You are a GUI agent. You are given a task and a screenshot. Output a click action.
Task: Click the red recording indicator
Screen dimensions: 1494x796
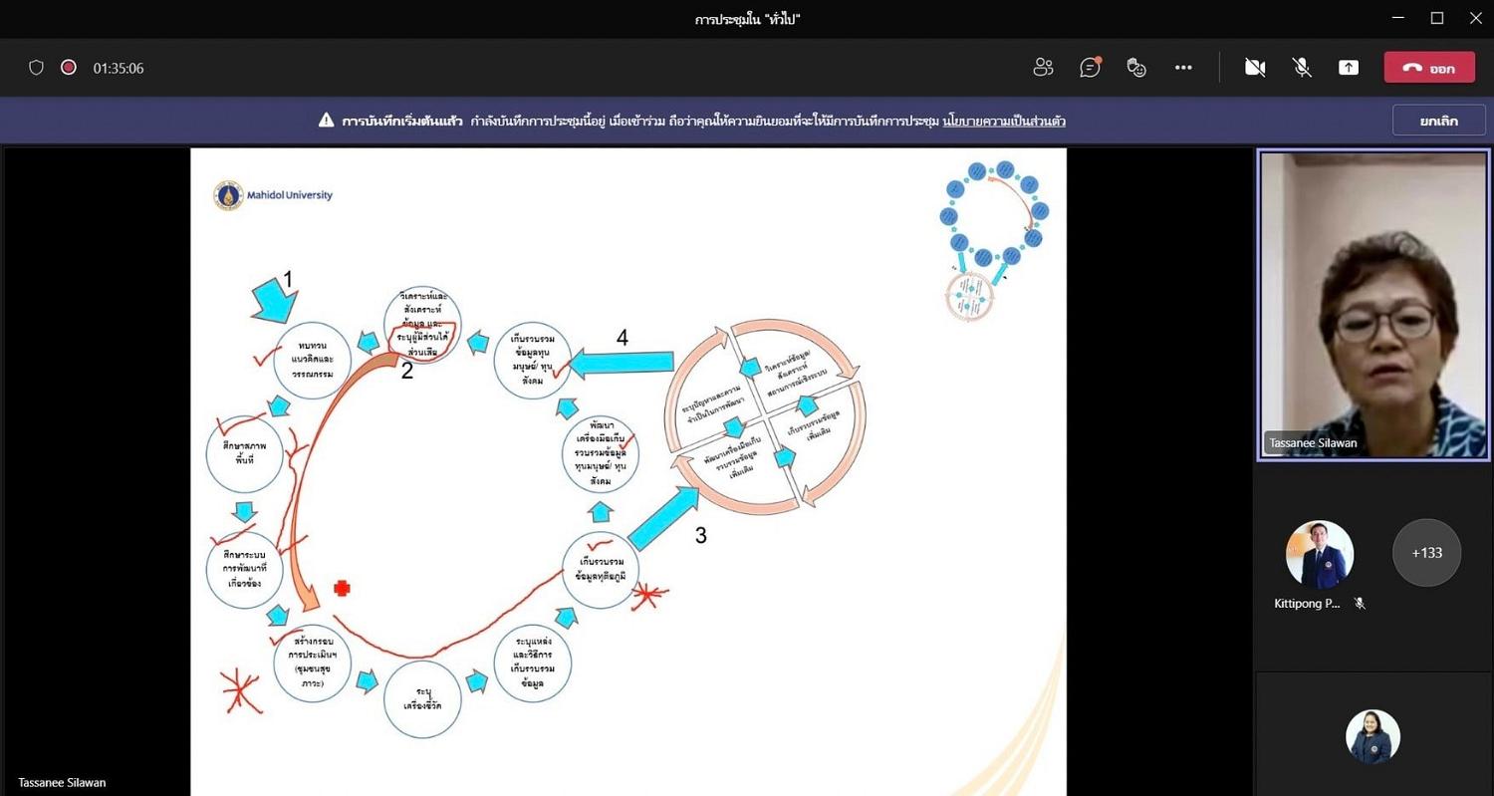tap(69, 68)
